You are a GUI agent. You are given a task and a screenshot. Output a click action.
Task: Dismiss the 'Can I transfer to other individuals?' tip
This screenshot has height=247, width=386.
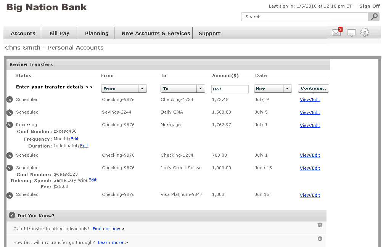coord(320,225)
